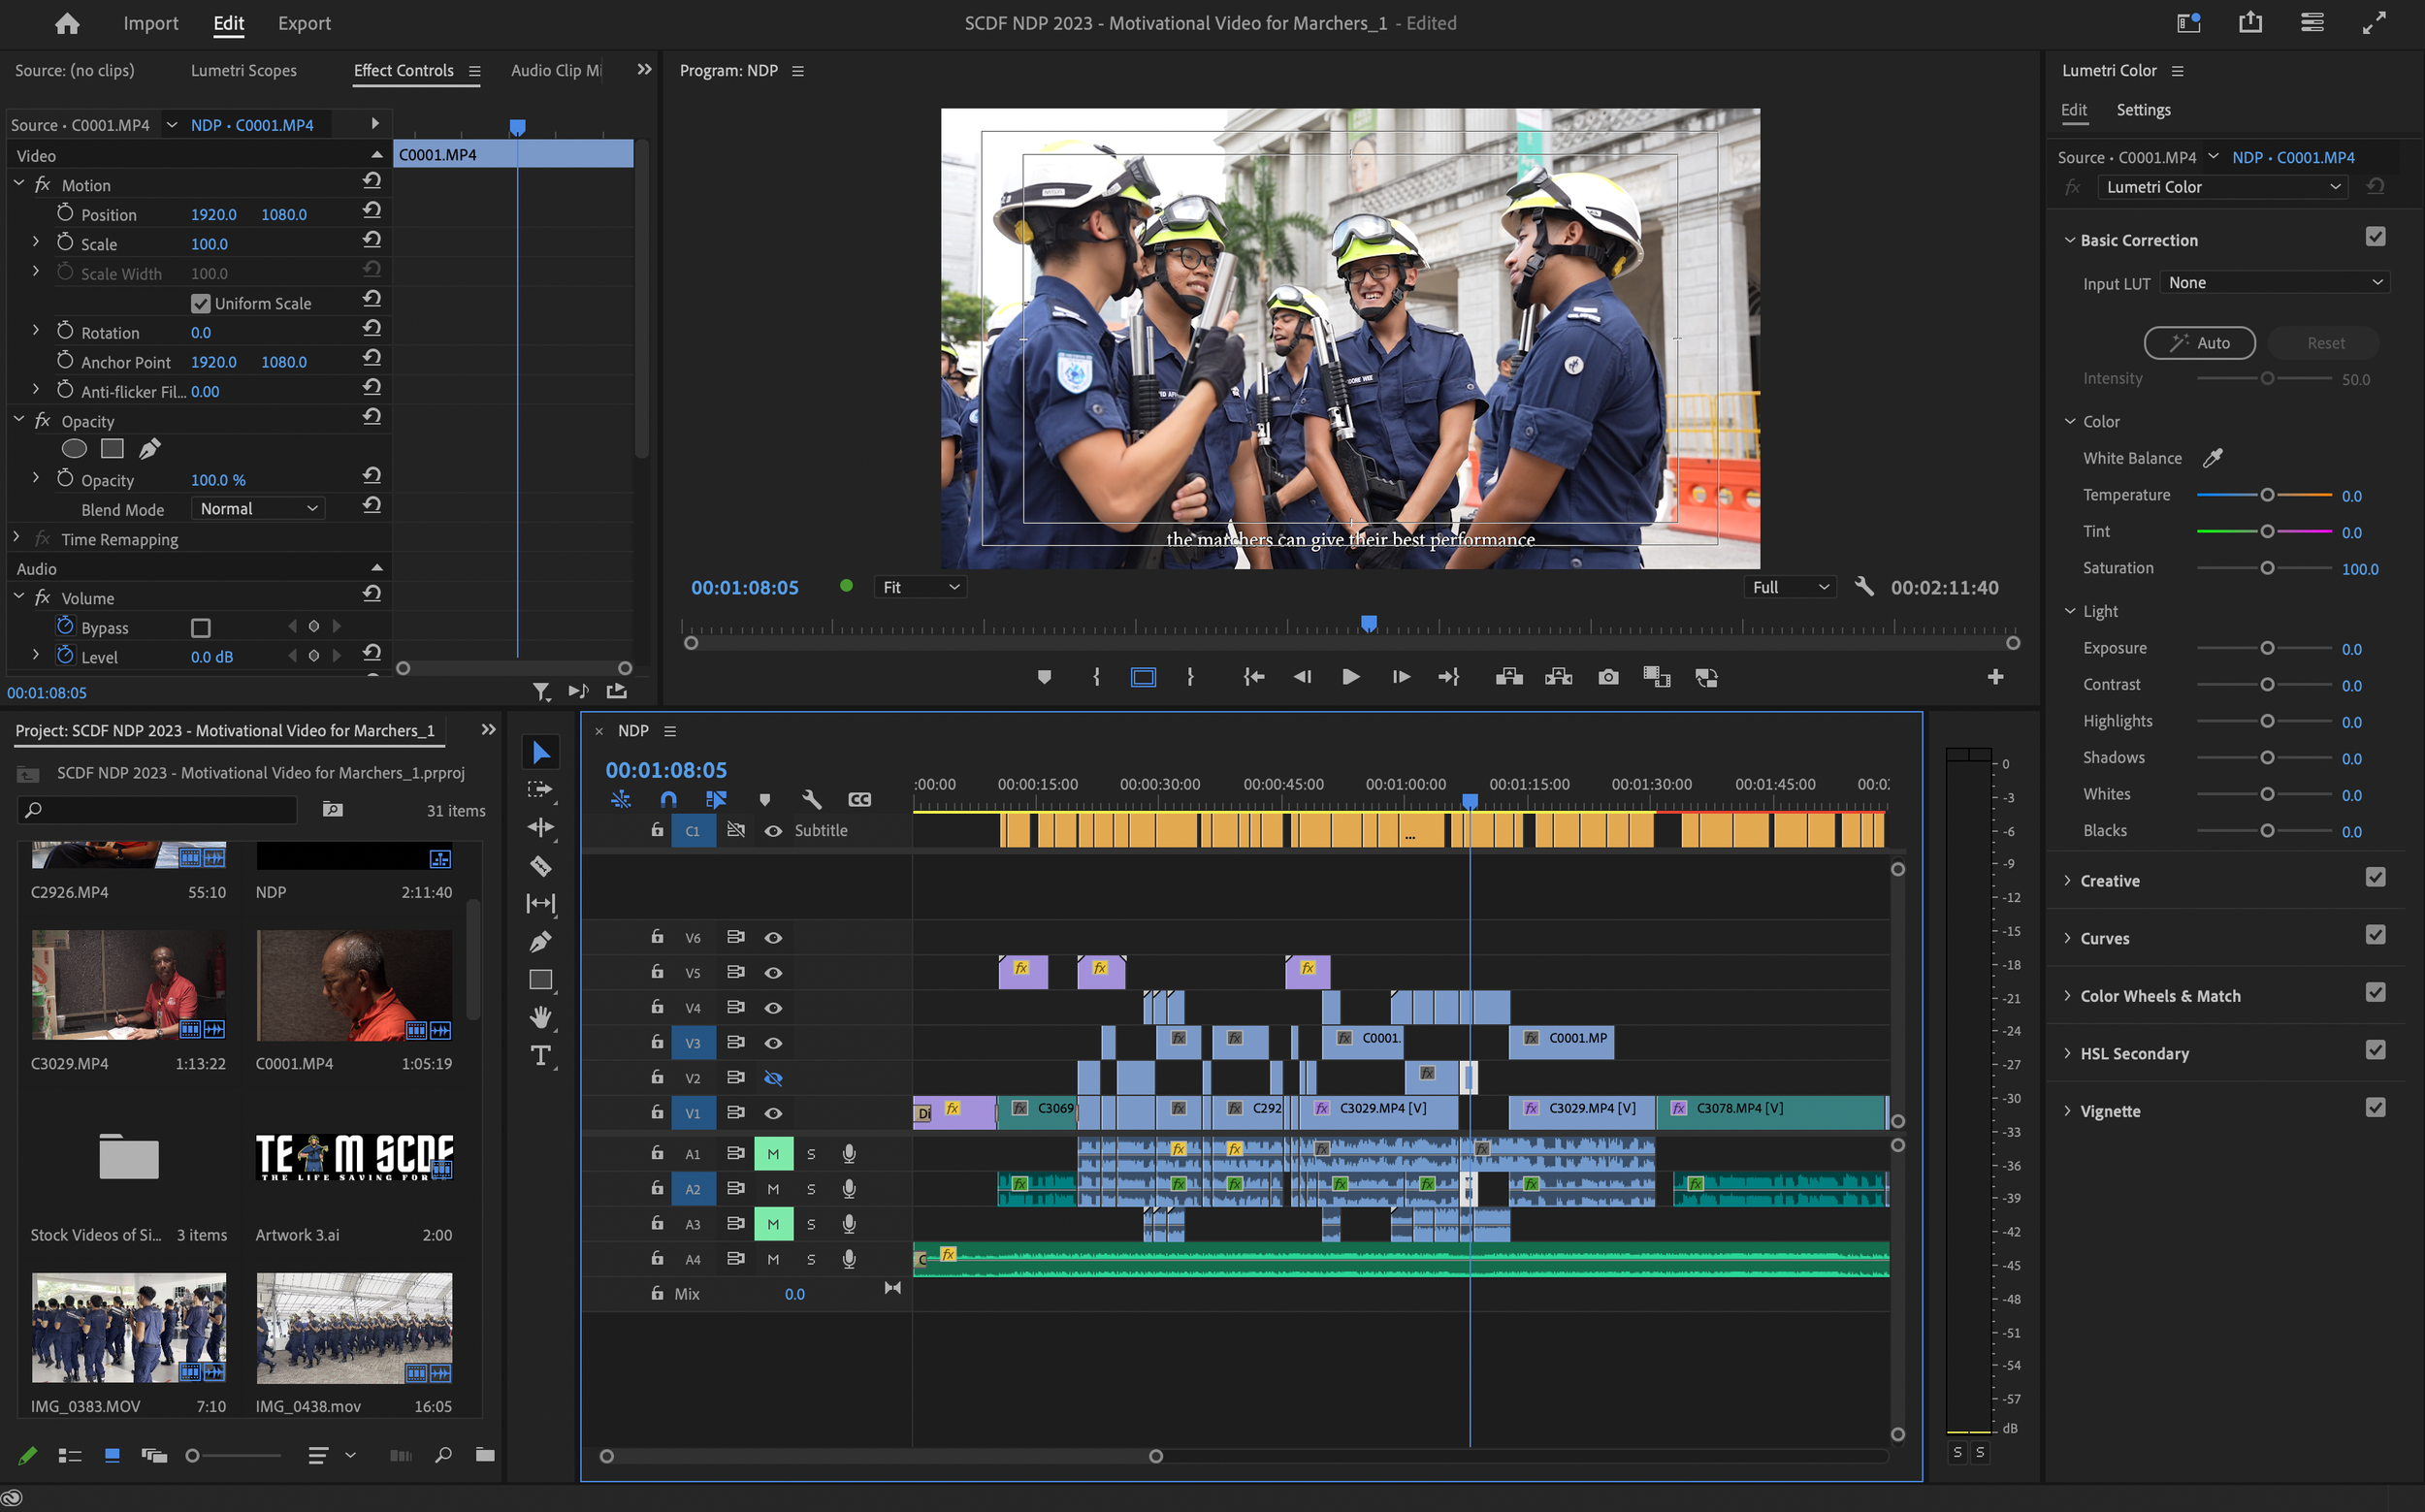The width and height of the screenshot is (2425, 1512).
Task: Select the Razor tool in the timeline toolbar
Action: (x=541, y=866)
